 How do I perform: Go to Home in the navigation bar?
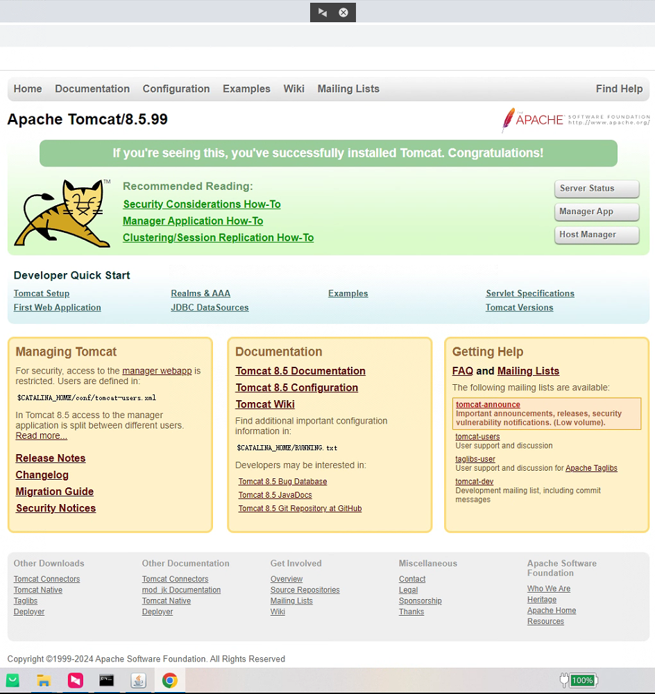(x=28, y=89)
